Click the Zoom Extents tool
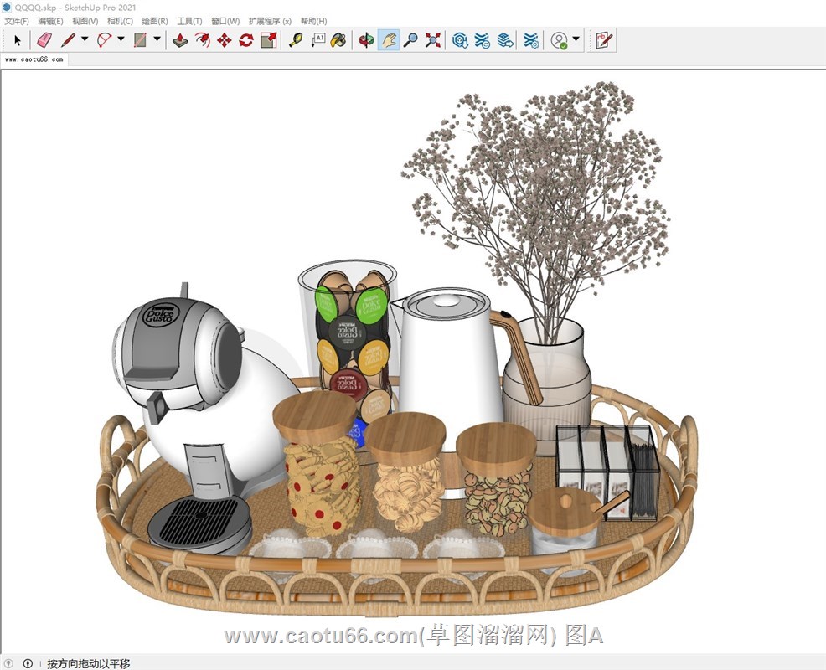Viewport: 826px width, 670px height. [x=433, y=39]
